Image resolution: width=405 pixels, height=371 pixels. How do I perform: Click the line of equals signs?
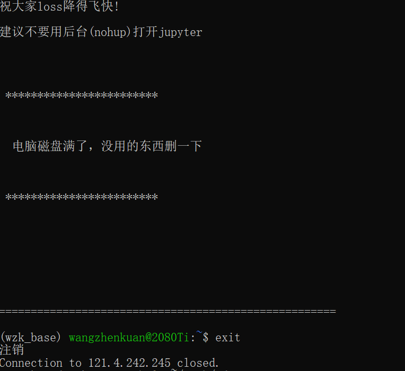pyautogui.click(x=168, y=311)
